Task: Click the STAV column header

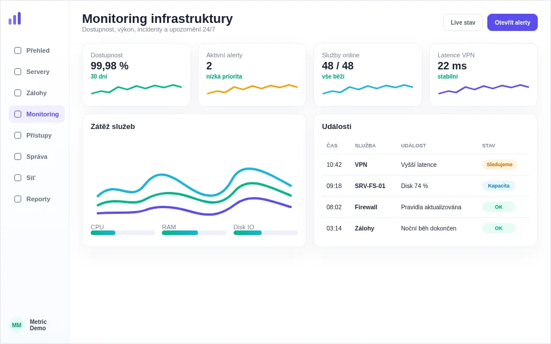Action: click(488, 145)
